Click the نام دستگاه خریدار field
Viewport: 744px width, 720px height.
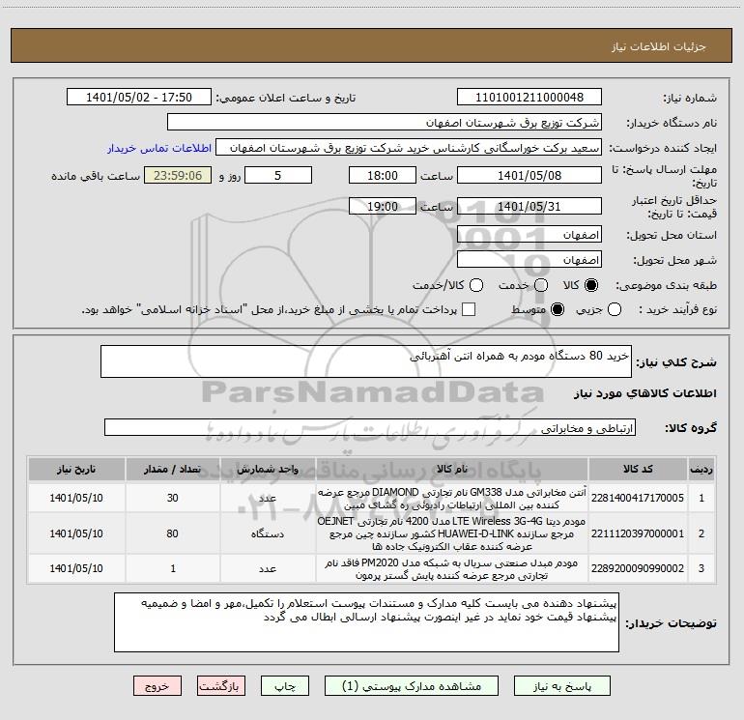[385, 123]
